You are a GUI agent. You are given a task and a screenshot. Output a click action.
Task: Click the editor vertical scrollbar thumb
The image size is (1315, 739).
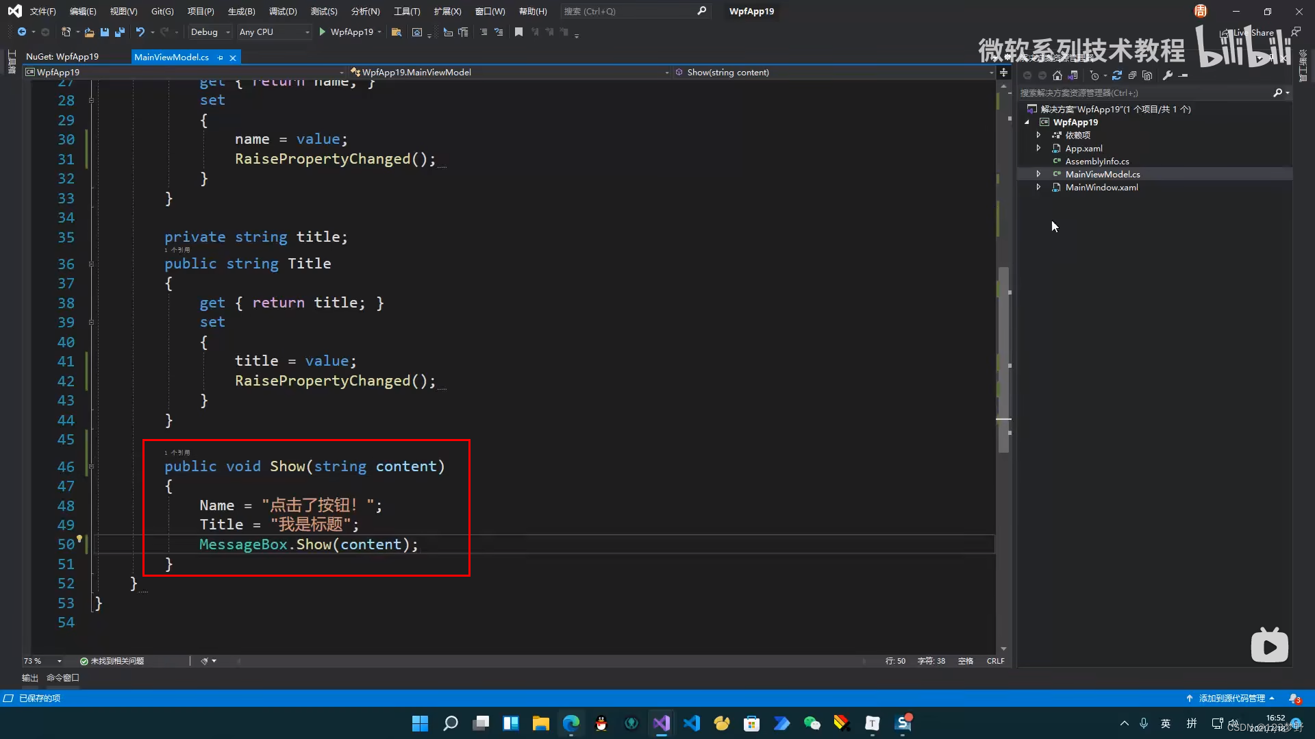pos(1003,360)
